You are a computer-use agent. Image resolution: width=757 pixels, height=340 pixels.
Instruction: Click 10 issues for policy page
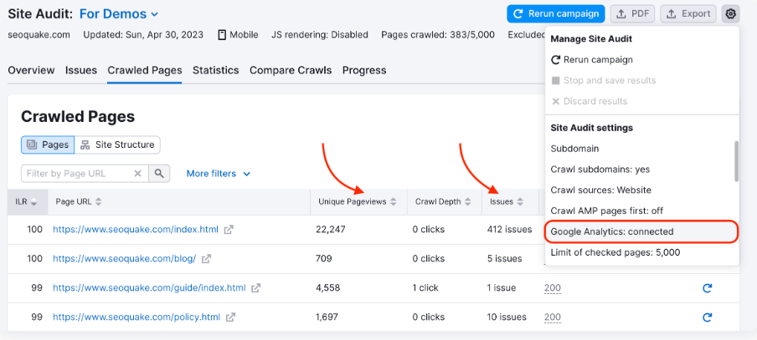507,317
